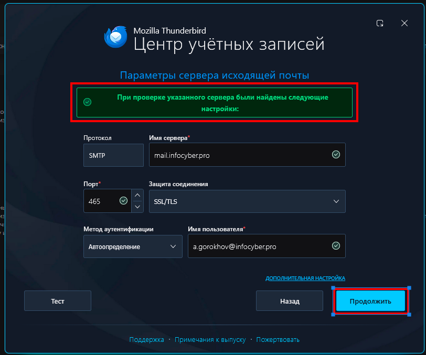
Task: Open the ДОПОЛНИТЕЛЬНАЯ НАСТРОЙКА link
Action: point(305,278)
